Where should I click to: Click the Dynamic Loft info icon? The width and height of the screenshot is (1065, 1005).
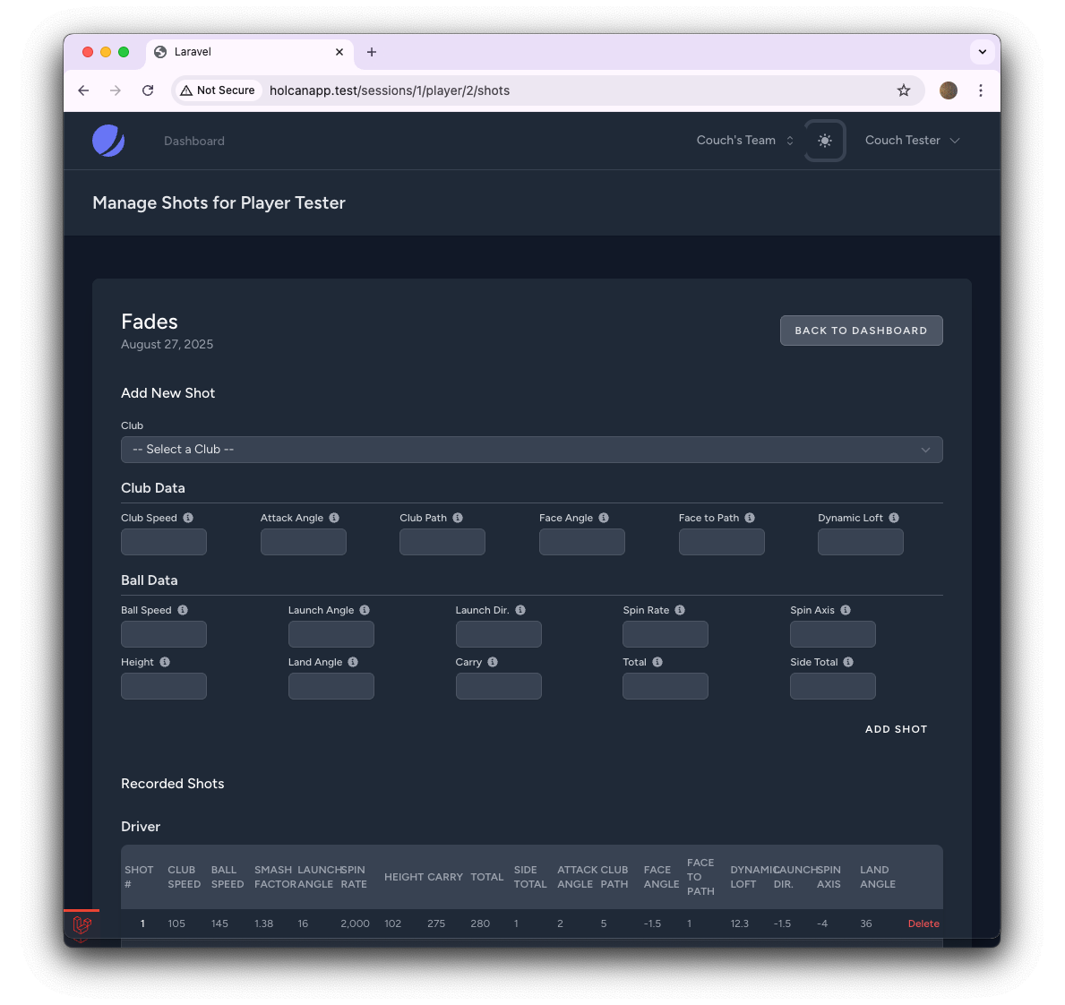click(x=893, y=518)
